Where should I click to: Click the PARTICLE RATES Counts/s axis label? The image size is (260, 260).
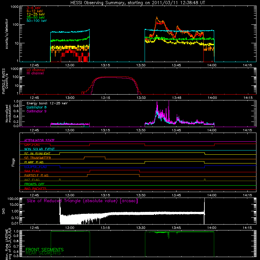5,81
